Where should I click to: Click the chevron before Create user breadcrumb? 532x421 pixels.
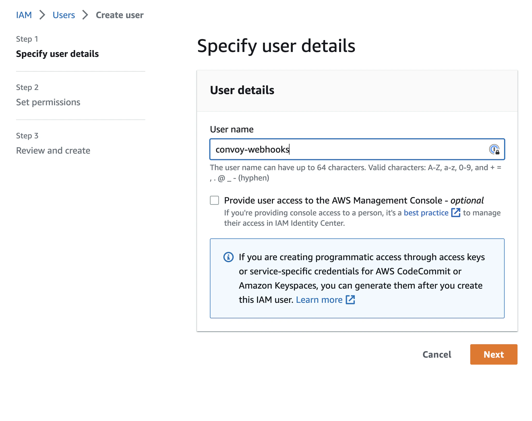click(85, 15)
